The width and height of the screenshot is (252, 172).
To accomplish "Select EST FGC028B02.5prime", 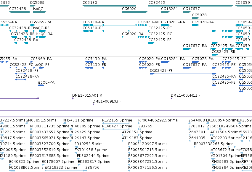I will click(26, 168).
